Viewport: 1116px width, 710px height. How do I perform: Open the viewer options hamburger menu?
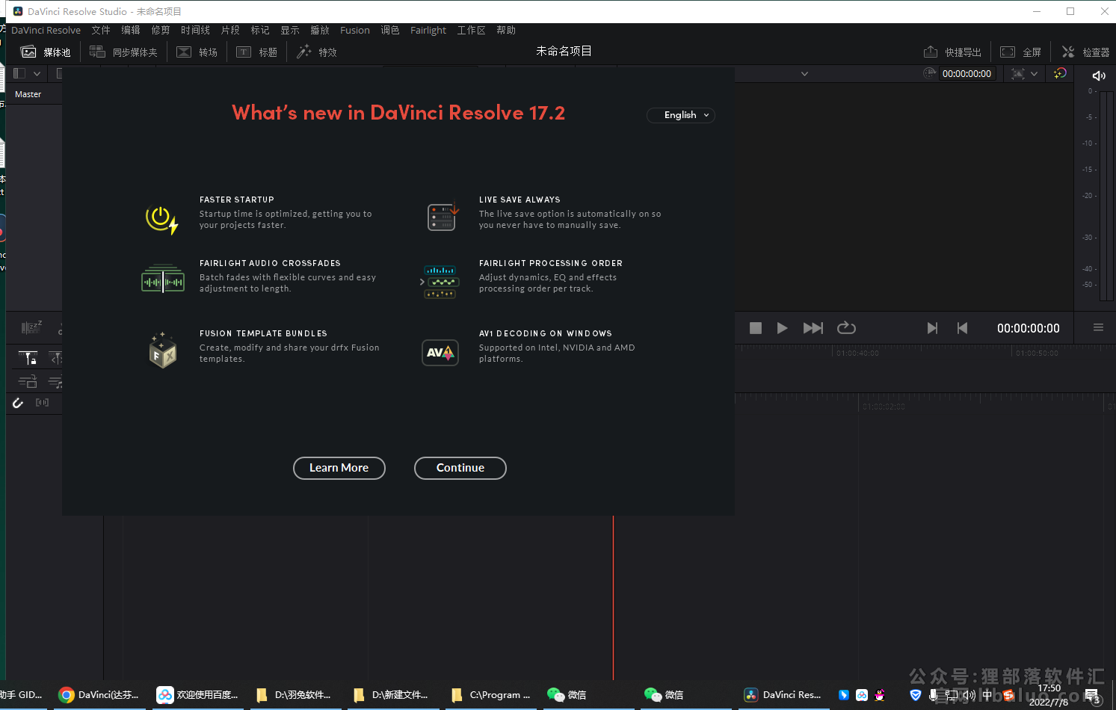pos(1098,327)
